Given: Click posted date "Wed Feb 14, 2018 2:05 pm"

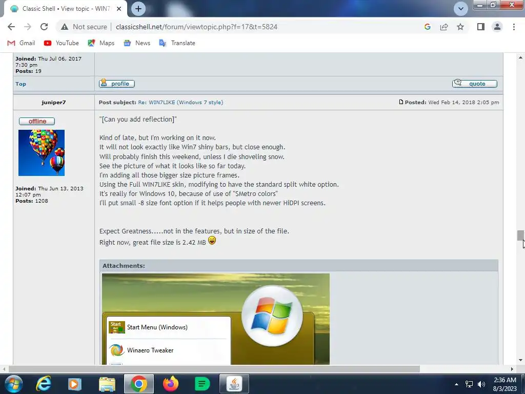Looking at the screenshot, I should (x=463, y=102).
